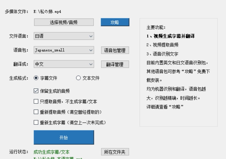The width and height of the screenshot is (226, 159).
Task: Expand the 文件语言 dropdown showing 日语
Action: pyautogui.click(x=63, y=36)
